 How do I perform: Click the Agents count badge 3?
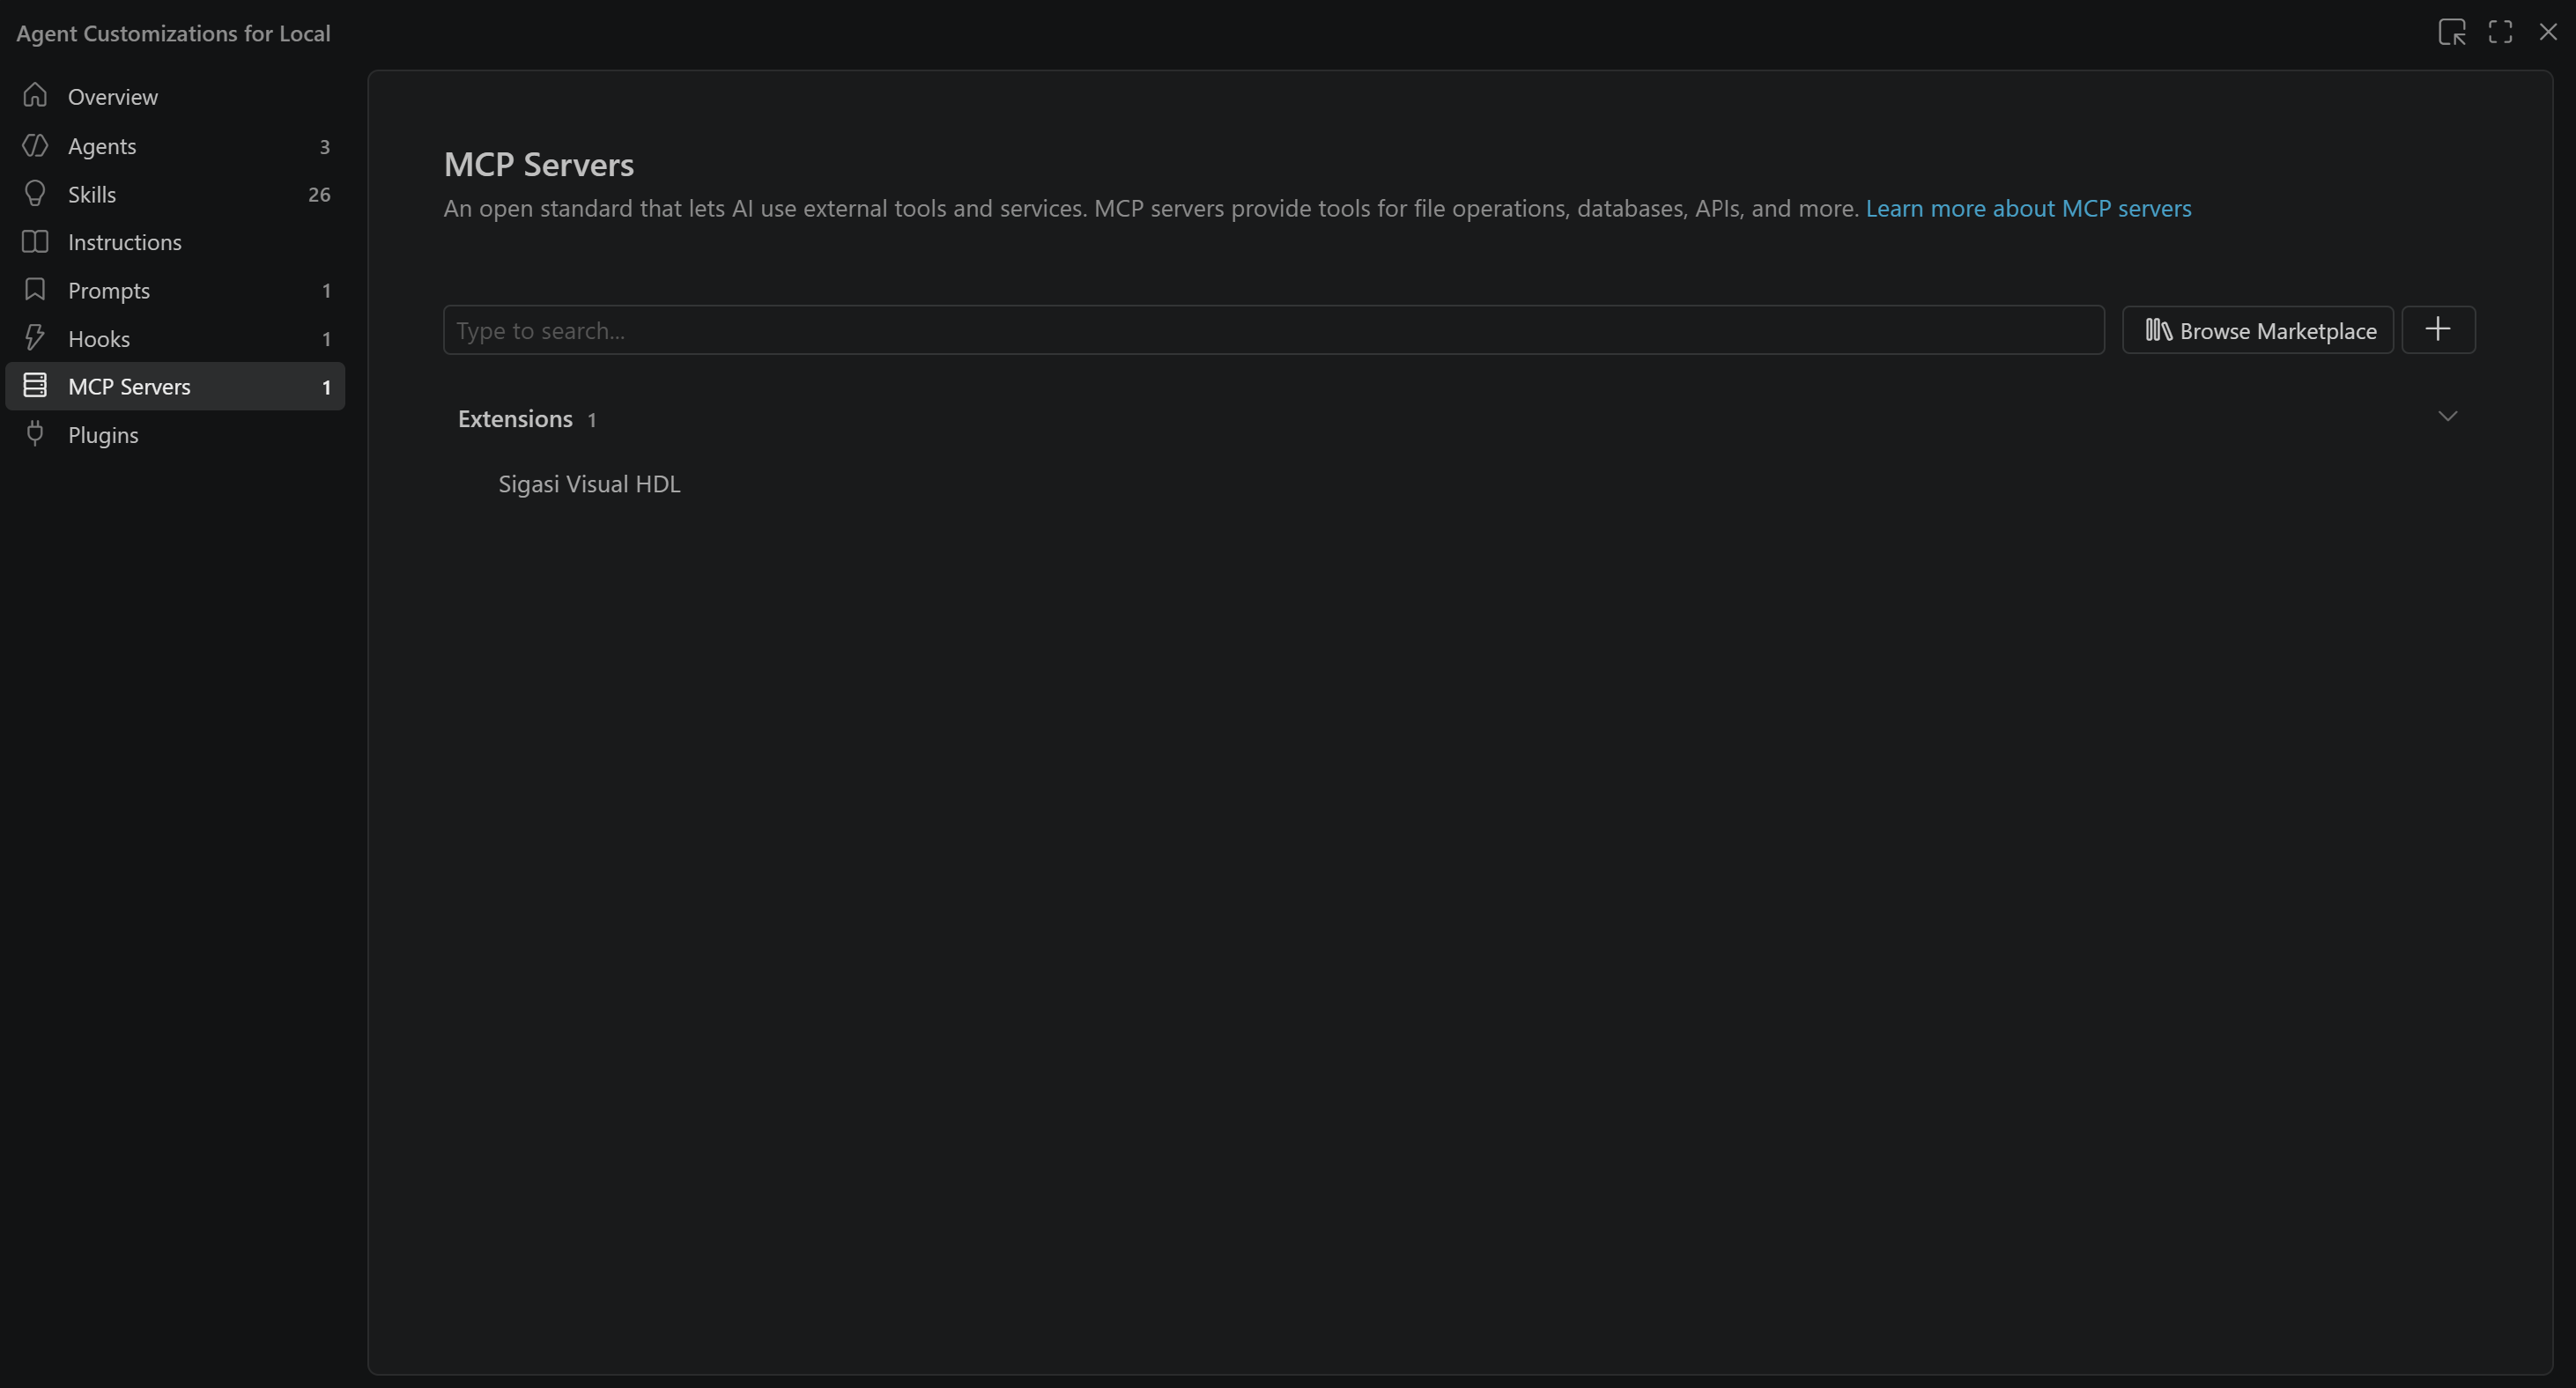tap(324, 147)
